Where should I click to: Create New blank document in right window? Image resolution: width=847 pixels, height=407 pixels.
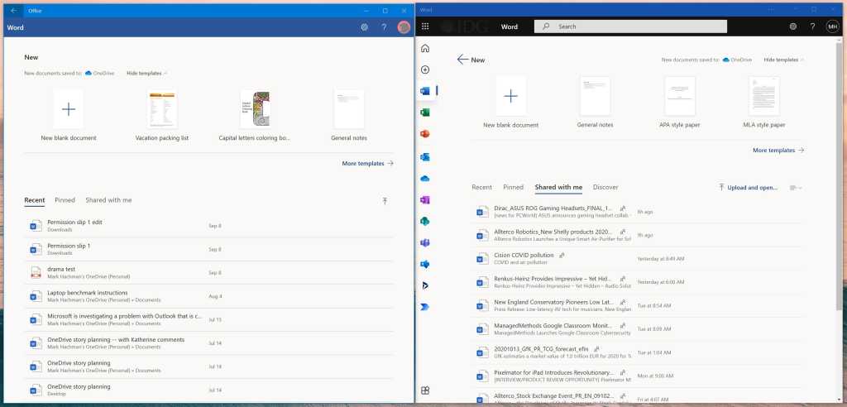point(510,102)
